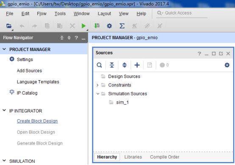Expand all in Sources panel toolbar
The image size is (235, 165).
pos(124,65)
